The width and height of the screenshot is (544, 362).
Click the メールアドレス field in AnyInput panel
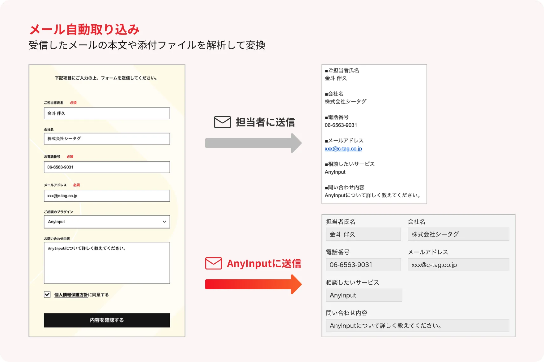[458, 265]
